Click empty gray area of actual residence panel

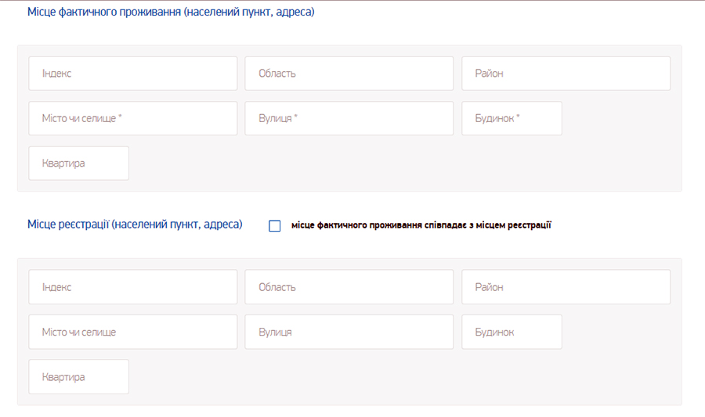pos(405,164)
